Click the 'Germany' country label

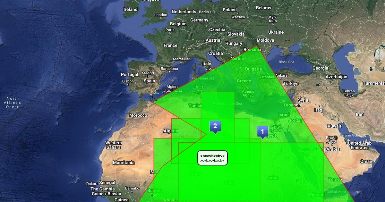(199, 20)
